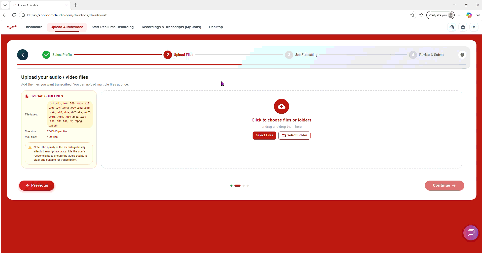
Task: Click 'or drag and drop them here' text
Action: tap(282, 127)
